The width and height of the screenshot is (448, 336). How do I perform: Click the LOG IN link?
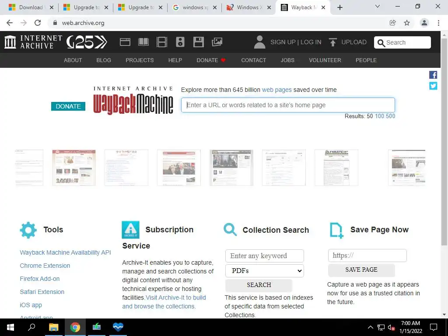[311, 42]
